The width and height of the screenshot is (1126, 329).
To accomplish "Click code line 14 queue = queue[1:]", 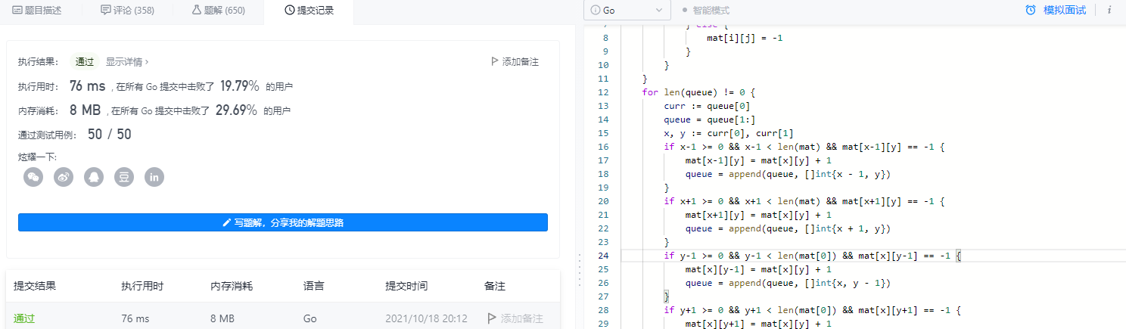I will [x=709, y=119].
